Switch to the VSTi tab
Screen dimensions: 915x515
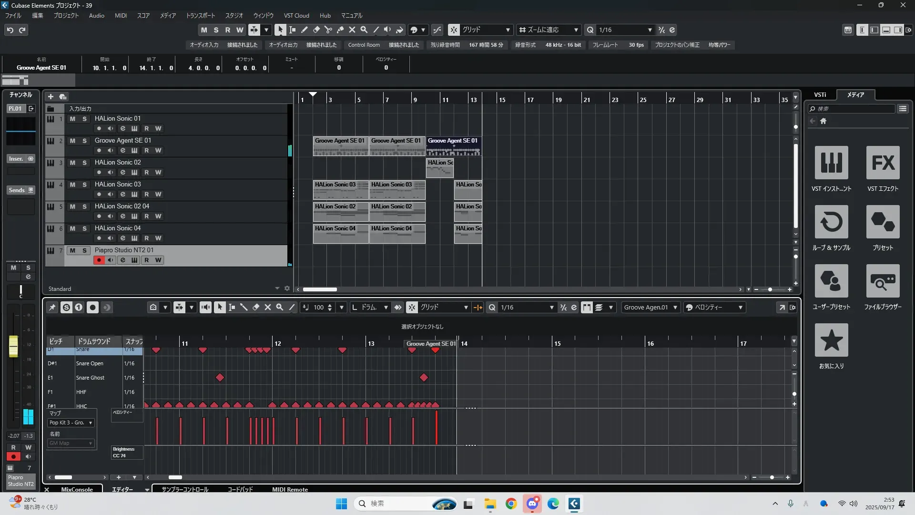pyautogui.click(x=820, y=94)
